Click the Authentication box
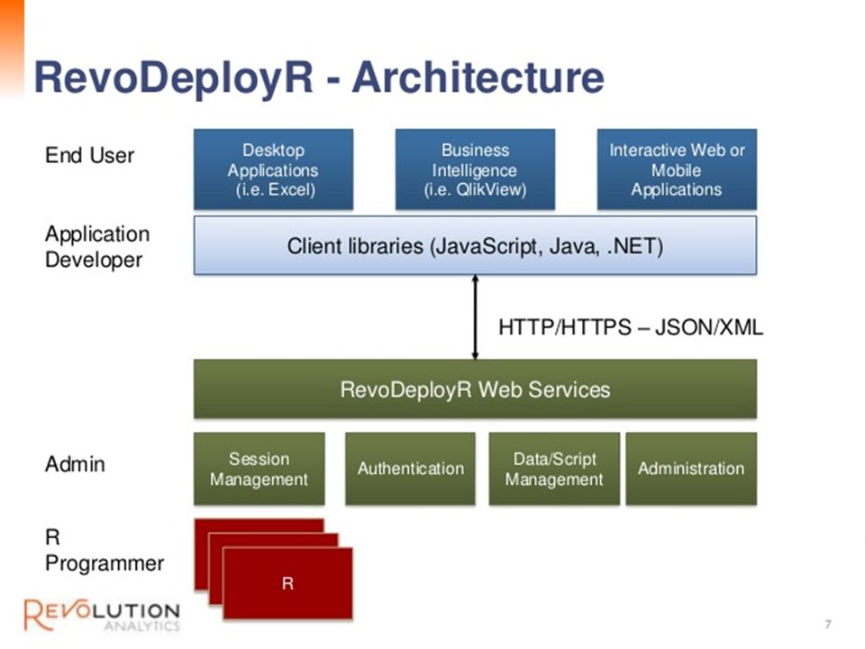This screenshot has width=865, height=649. (x=411, y=469)
